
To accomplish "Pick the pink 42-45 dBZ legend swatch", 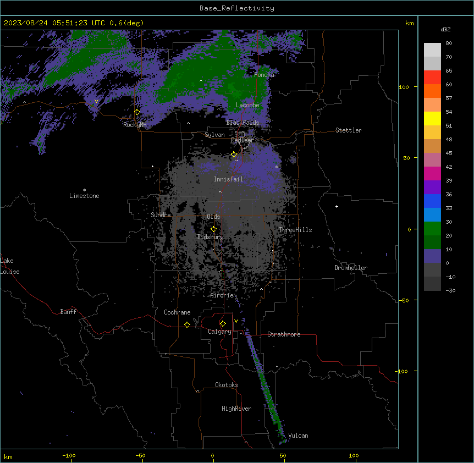I will click(432, 160).
